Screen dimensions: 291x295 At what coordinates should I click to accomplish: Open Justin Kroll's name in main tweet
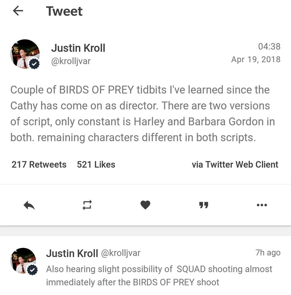coord(78,48)
